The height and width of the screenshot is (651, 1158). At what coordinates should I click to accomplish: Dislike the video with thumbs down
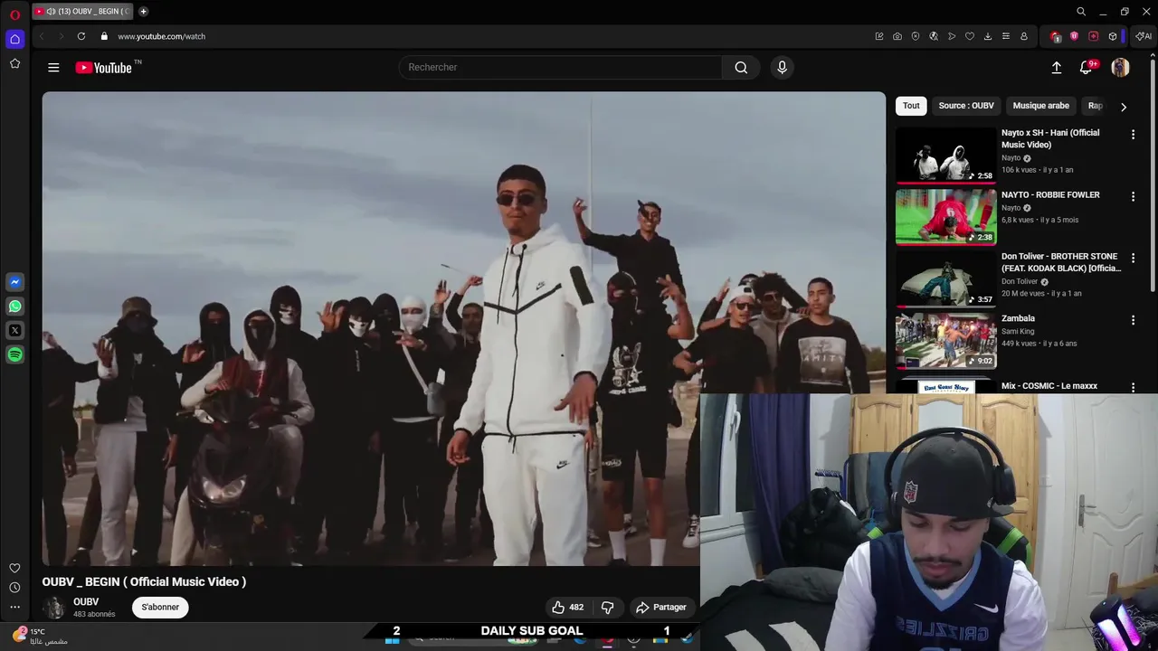608,607
